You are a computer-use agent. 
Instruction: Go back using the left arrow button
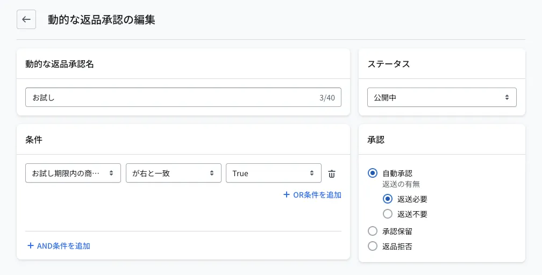point(26,19)
